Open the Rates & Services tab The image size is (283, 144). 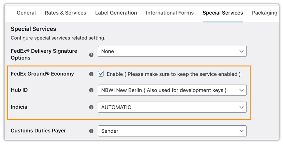(x=65, y=13)
